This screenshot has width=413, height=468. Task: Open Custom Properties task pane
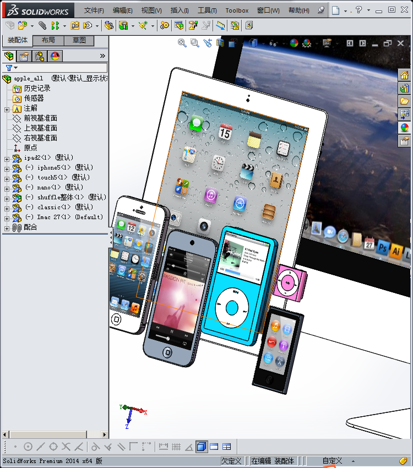click(404, 141)
